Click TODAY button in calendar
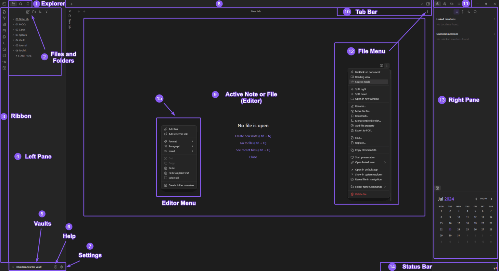The height and width of the screenshot is (271, 499). (x=484, y=199)
